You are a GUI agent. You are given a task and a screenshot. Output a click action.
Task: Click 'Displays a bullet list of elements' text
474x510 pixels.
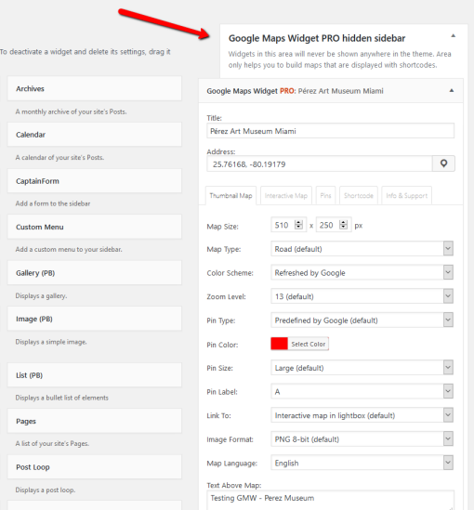click(62, 398)
